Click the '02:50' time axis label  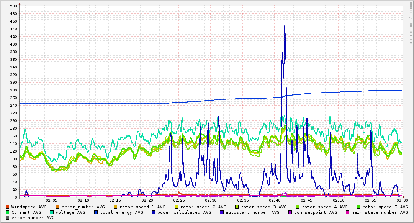point(339,200)
